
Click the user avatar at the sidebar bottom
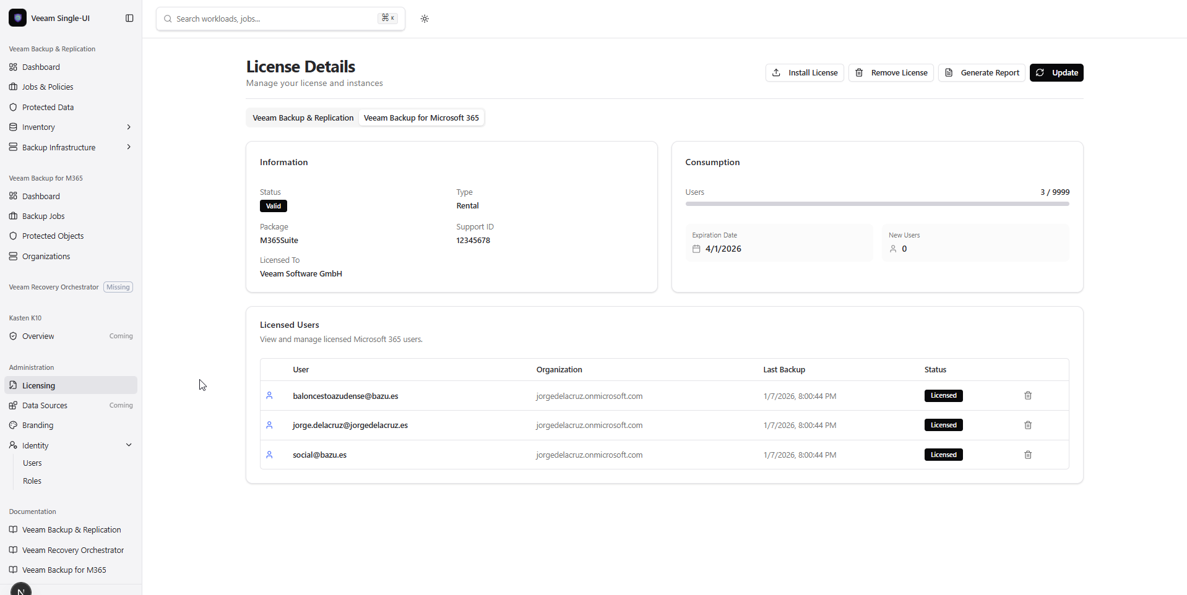(x=21, y=590)
